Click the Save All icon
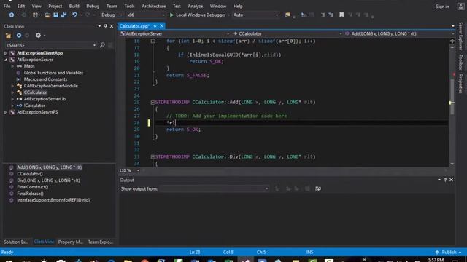Image resolution: width=467 pixels, height=262 pixels. (x=63, y=15)
